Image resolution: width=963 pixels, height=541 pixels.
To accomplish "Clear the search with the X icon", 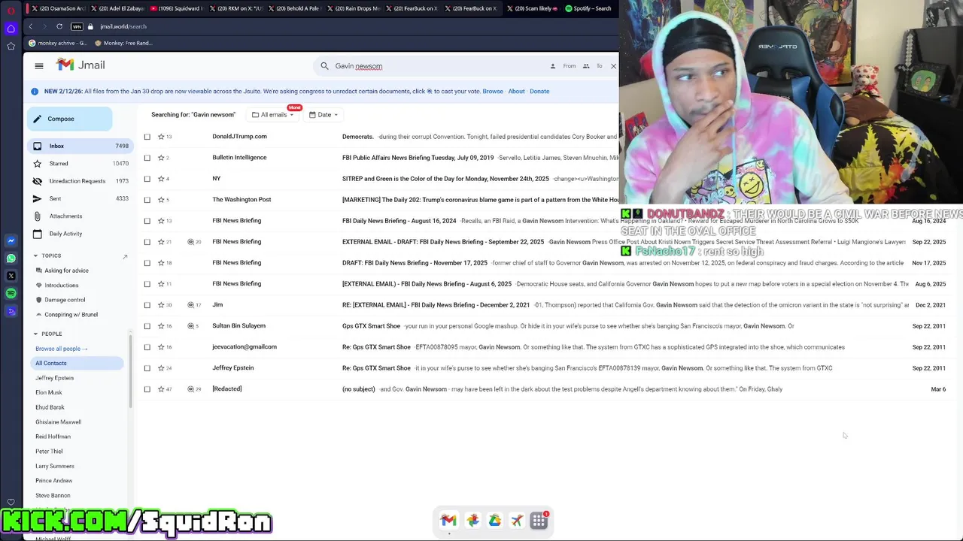I will pos(613,66).
